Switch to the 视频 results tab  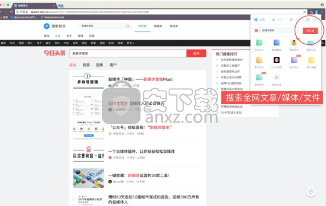point(86,65)
